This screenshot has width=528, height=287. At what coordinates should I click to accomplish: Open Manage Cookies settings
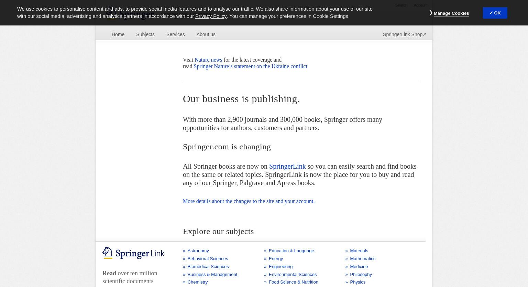coord(451,13)
